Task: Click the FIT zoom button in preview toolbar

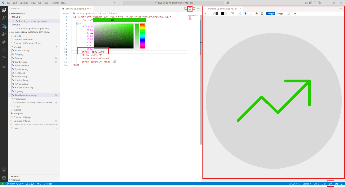Action: tap(232, 14)
